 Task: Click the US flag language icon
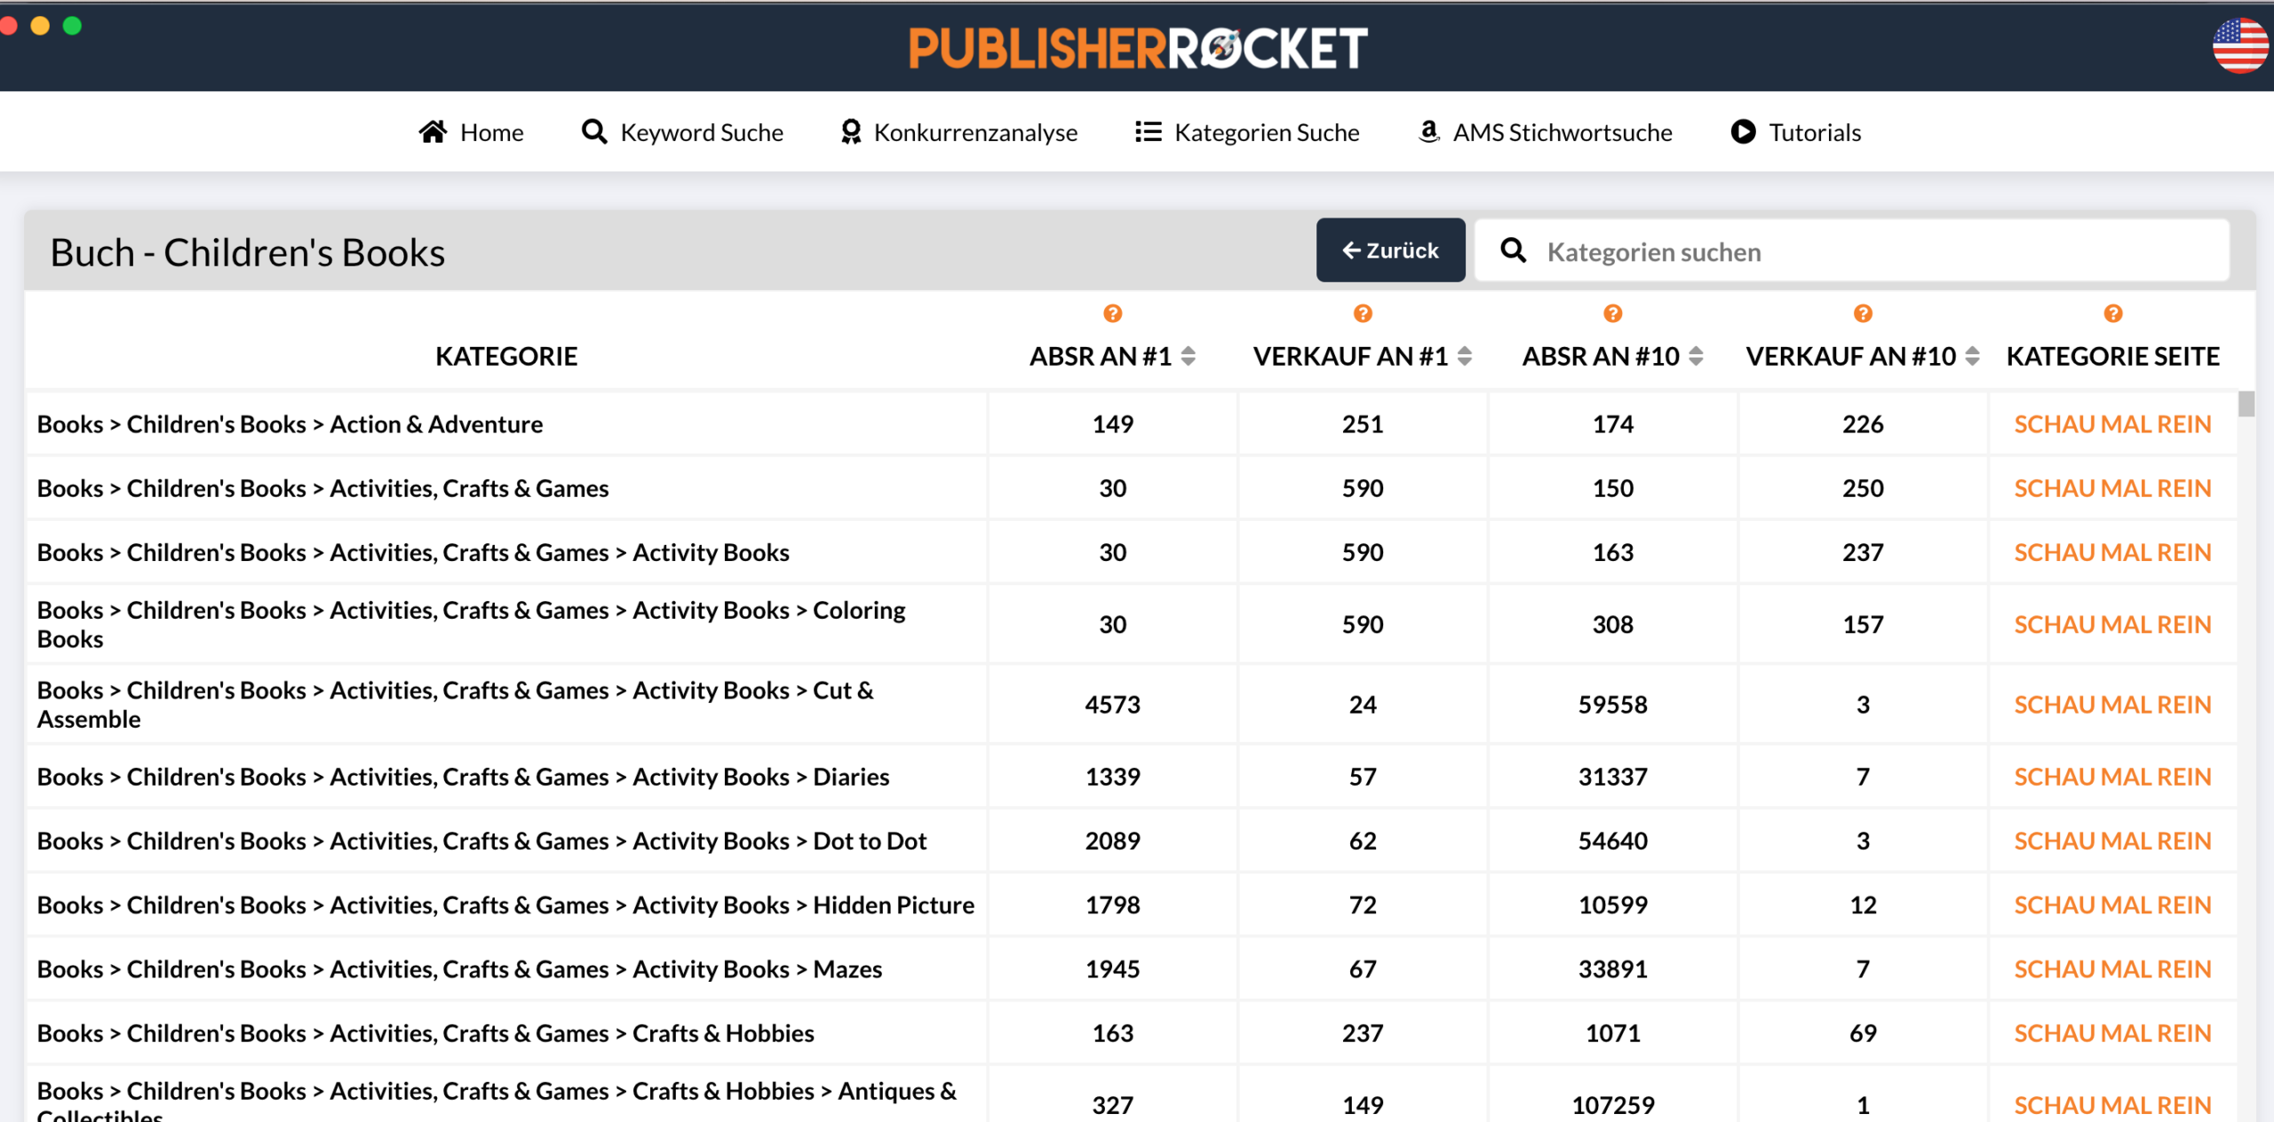coord(2240,45)
